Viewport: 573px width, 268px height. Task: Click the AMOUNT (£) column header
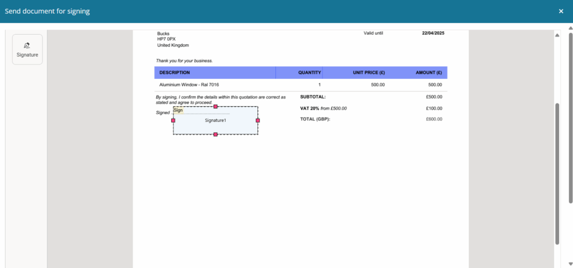(x=429, y=73)
